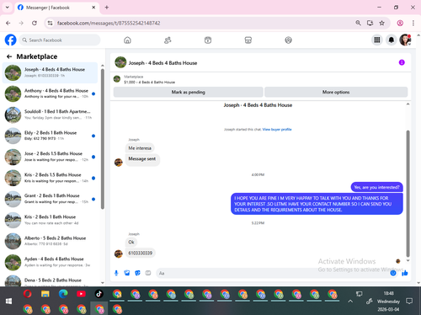Open Souldoll - 1 Bed 1 Bath Apartment chat

50,115
